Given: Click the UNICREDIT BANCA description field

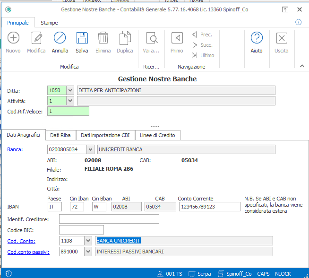Looking at the screenshot, I should [186, 149].
